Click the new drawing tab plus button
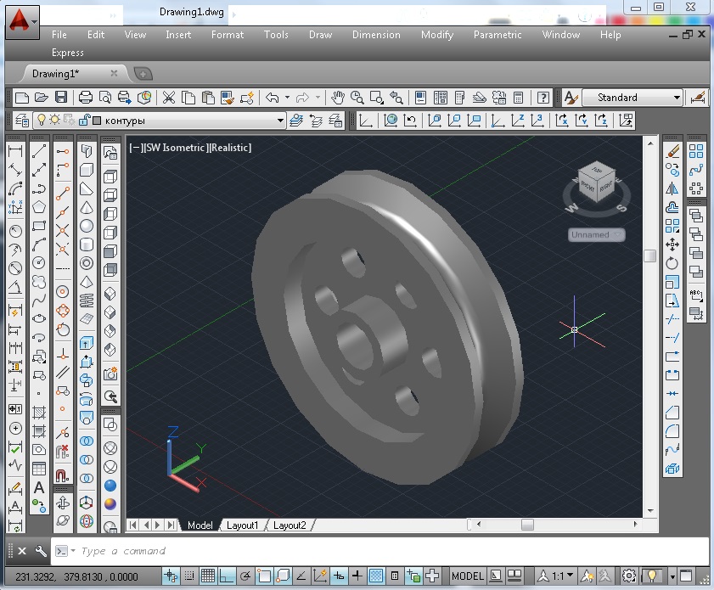Image resolution: width=714 pixels, height=590 pixels. 143,73
